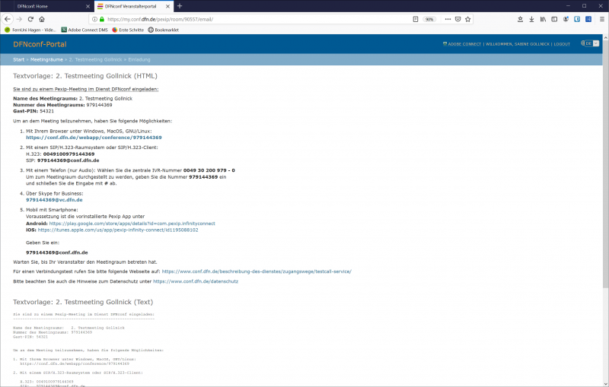Open the Datenschutz link
Viewport: 609px width, 387px height.
(196, 281)
